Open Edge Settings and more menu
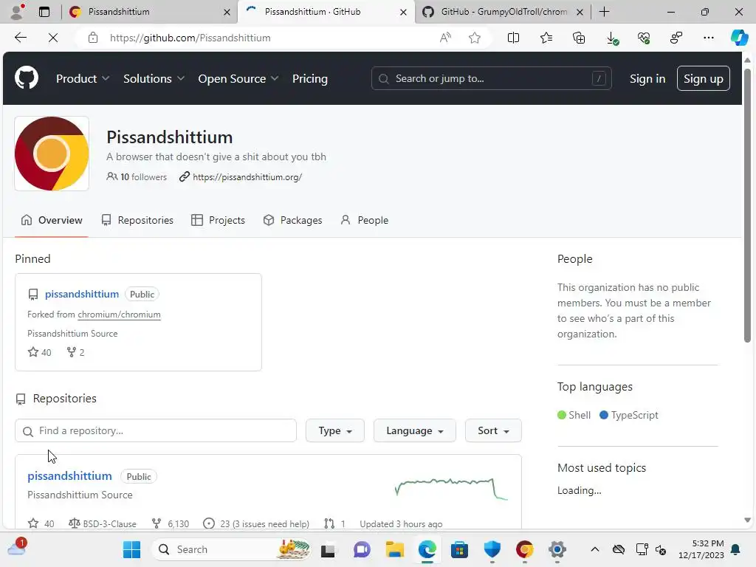This screenshot has width=756, height=567. (708, 38)
